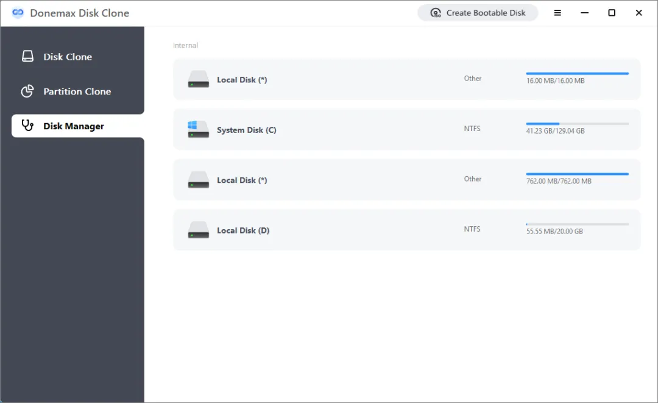The image size is (658, 403).
Task: Click usage bar of 762.00 MB disk
Action: [577, 174]
